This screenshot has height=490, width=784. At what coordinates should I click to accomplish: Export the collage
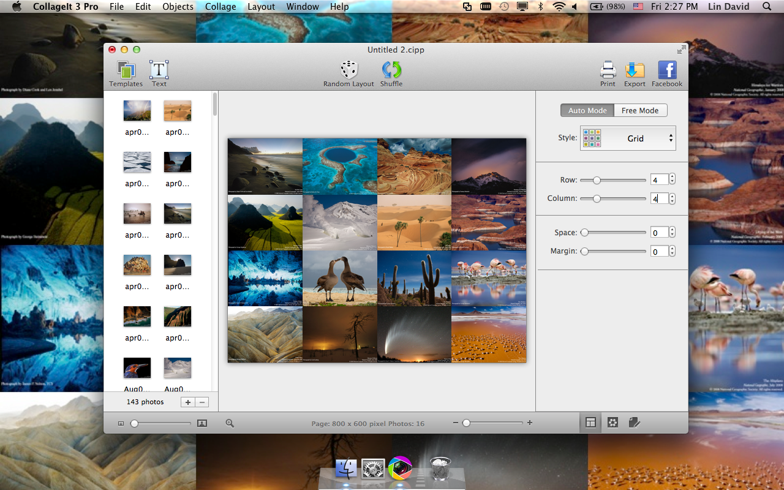[635, 74]
